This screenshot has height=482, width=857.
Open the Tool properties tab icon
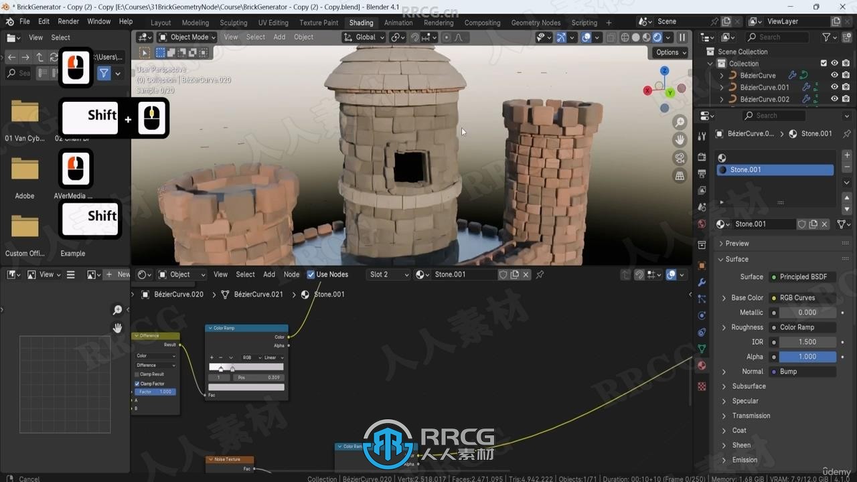(702, 137)
